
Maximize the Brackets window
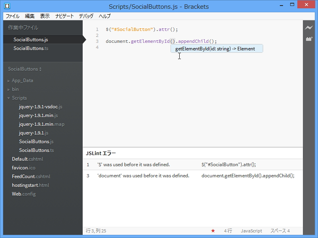pyautogui.click(x=292, y=4)
